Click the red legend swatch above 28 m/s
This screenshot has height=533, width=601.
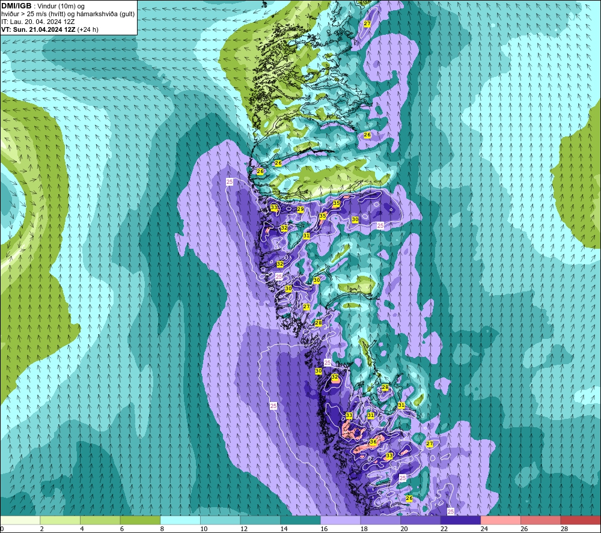click(581, 520)
